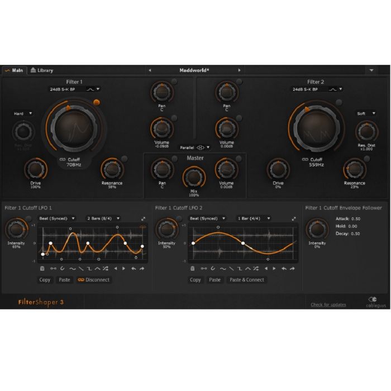391x391 pixels.
Task: Open LFO 1 Beat (Synced) mode dropdown
Action: (57, 218)
